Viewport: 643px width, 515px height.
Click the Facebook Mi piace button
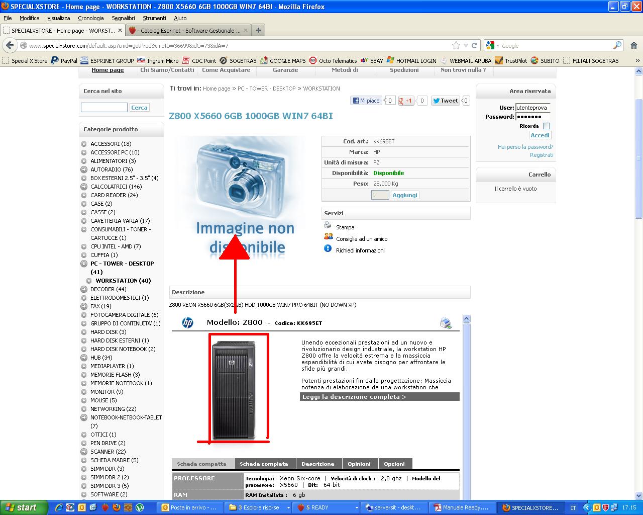(366, 101)
